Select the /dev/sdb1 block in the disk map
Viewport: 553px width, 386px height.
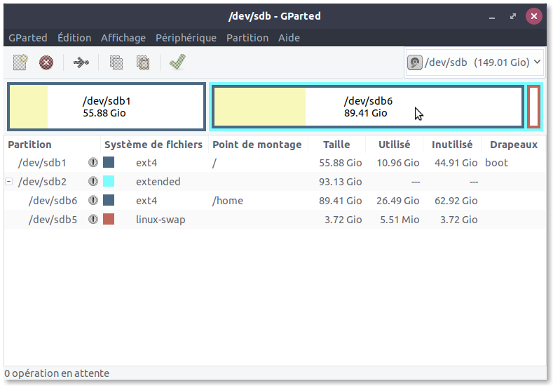pyautogui.click(x=107, y=107)
